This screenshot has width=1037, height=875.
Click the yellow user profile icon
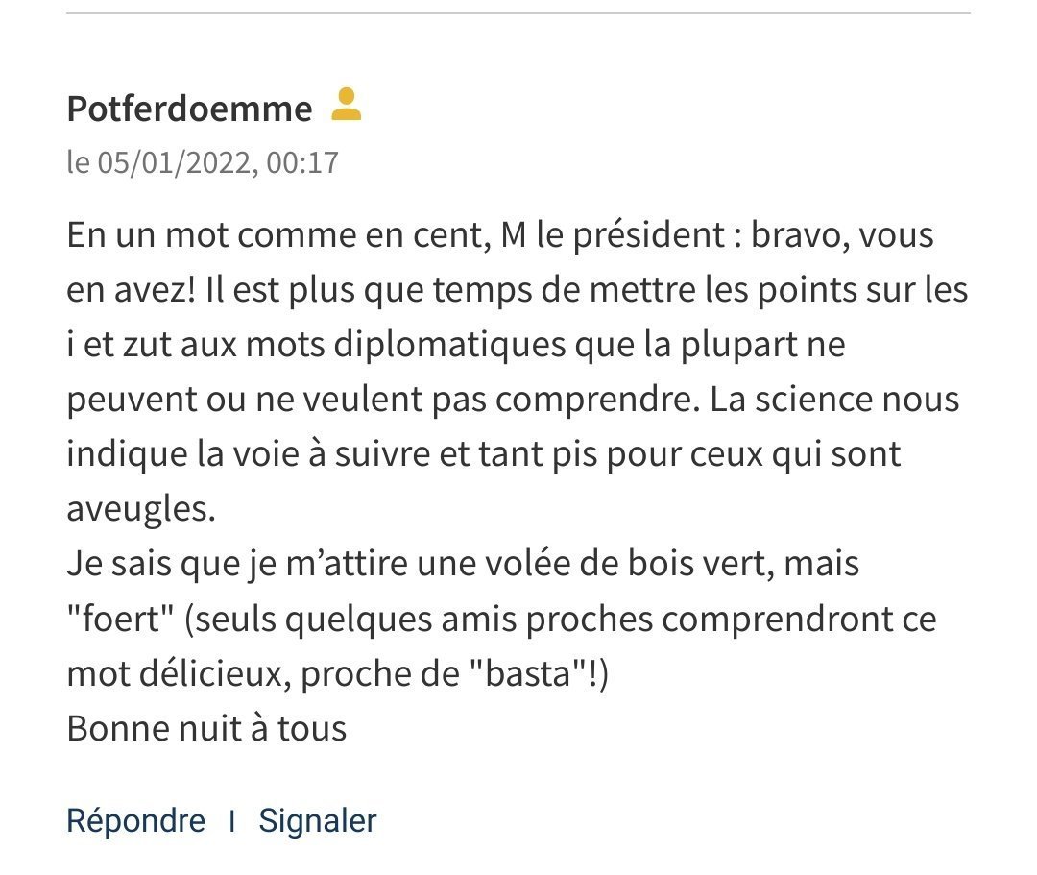tap(346, 105)
